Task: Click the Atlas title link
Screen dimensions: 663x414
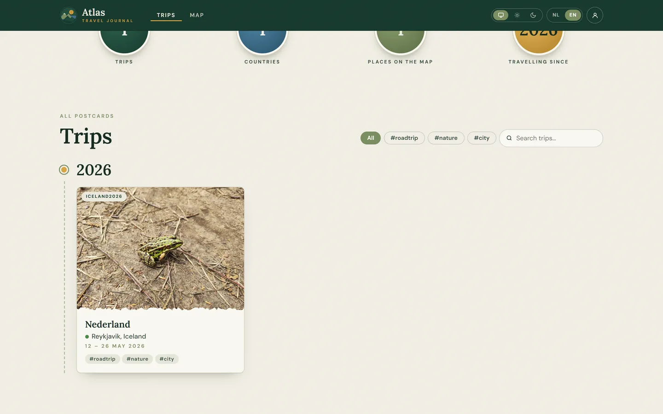Action: (x=93, y=12)
